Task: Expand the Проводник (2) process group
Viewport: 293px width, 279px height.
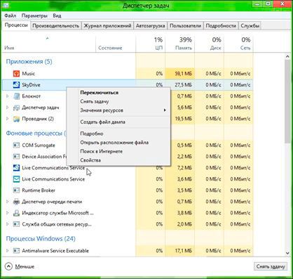Action: tap(7, 119)
